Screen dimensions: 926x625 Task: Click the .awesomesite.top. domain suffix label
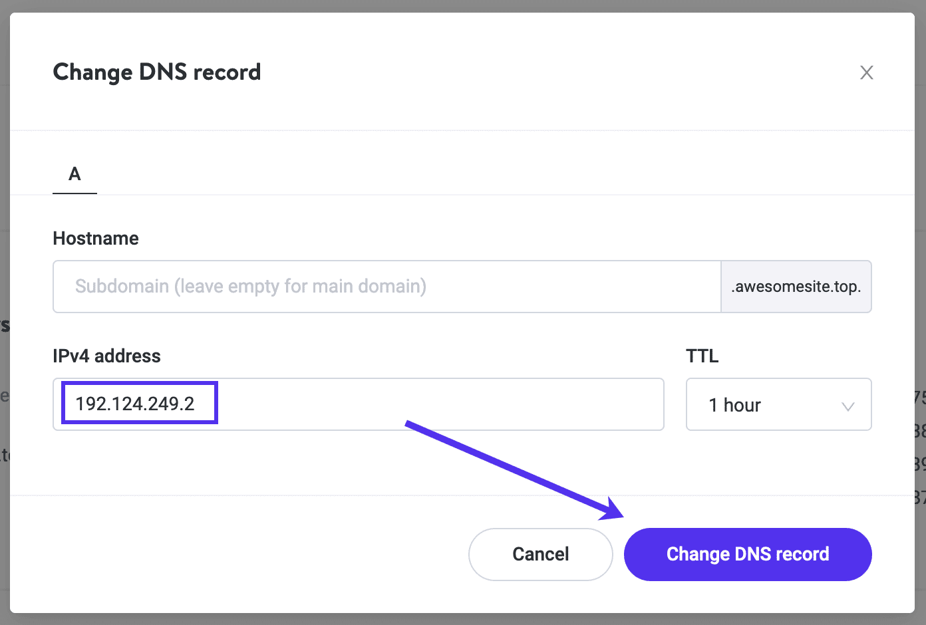click(x=796, y=287)
